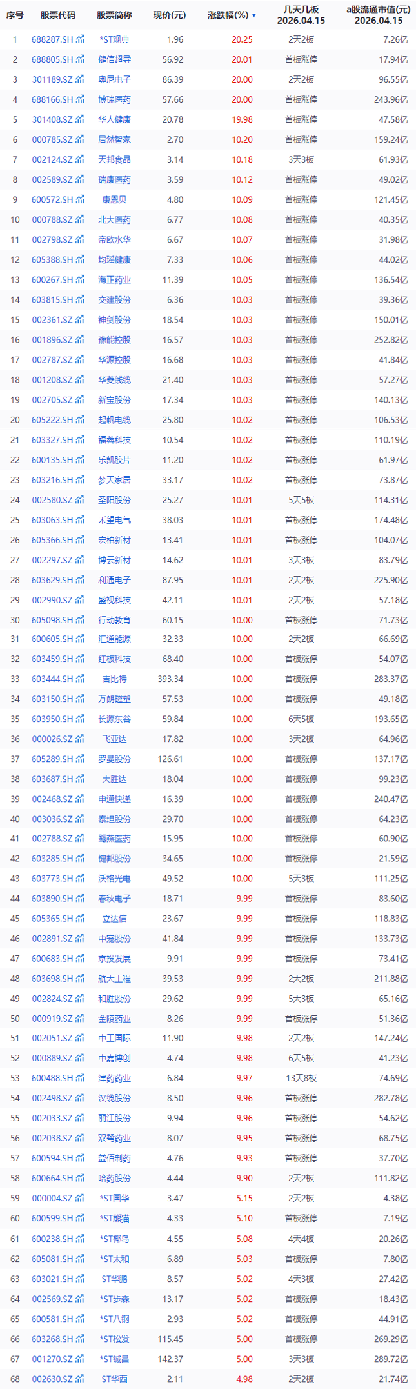This screenshot has height=1389, width=416.
Task: Click the 几天几板 column header
Action: (301, 10)
